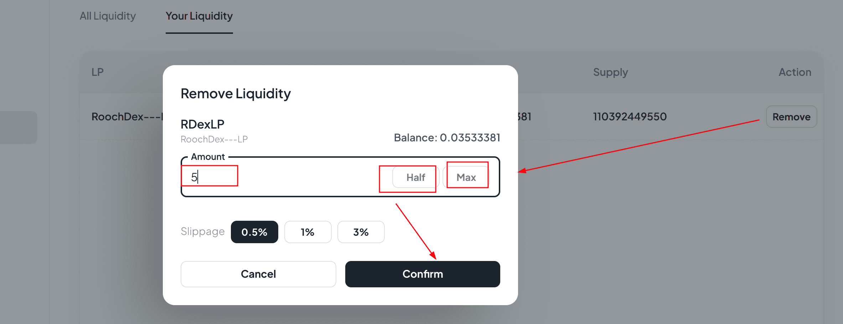843x324 pixels.
Task: Cancel the Remove Liquidity dialog
Action: pyautogui.click(x=258, y=274)
